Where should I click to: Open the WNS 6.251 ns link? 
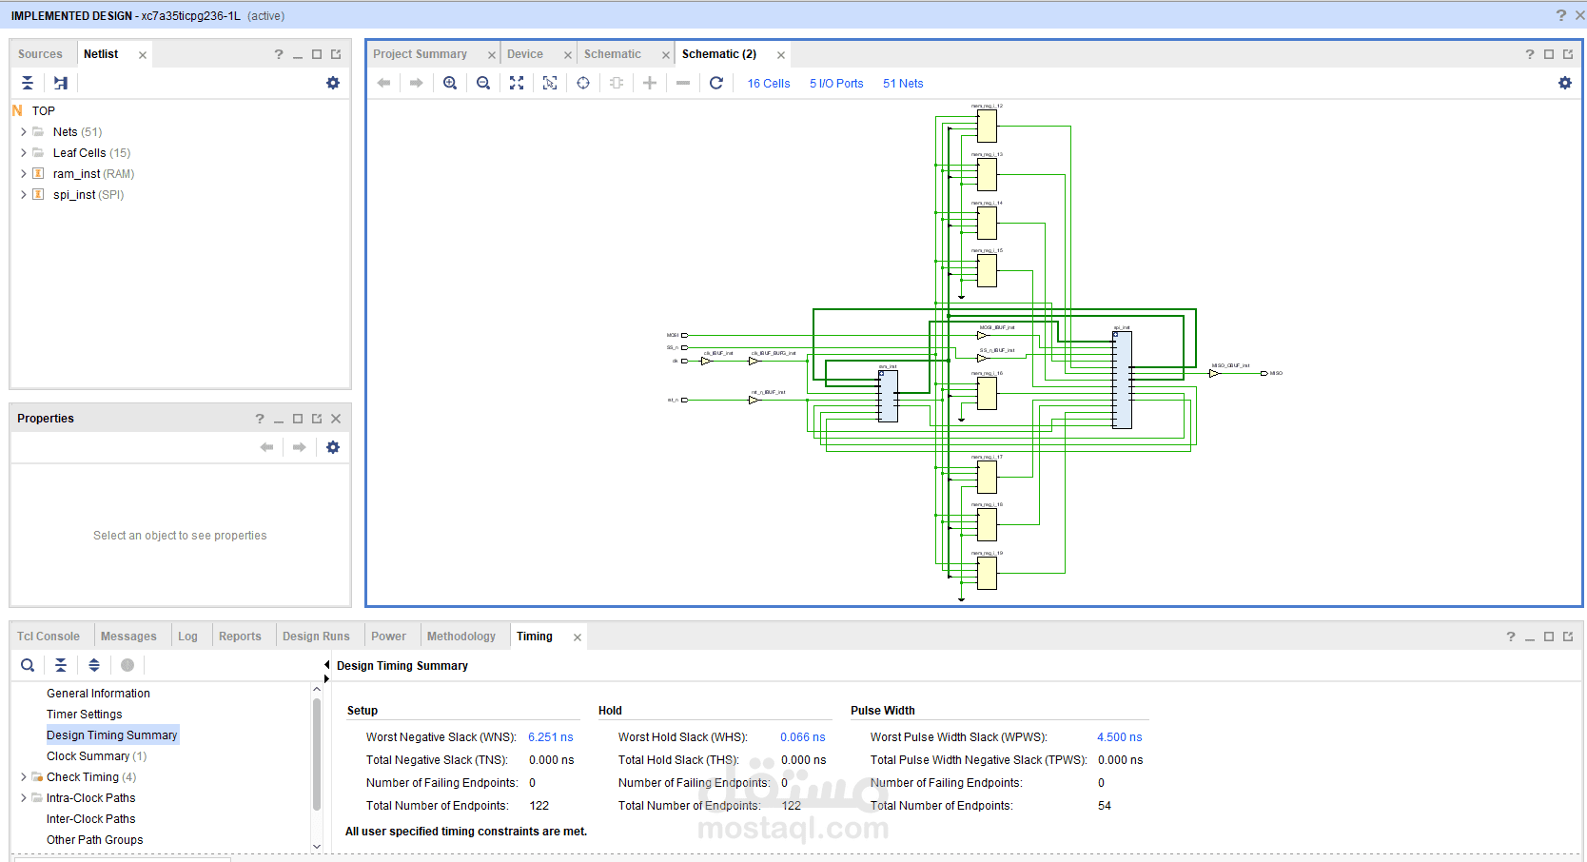551,737
